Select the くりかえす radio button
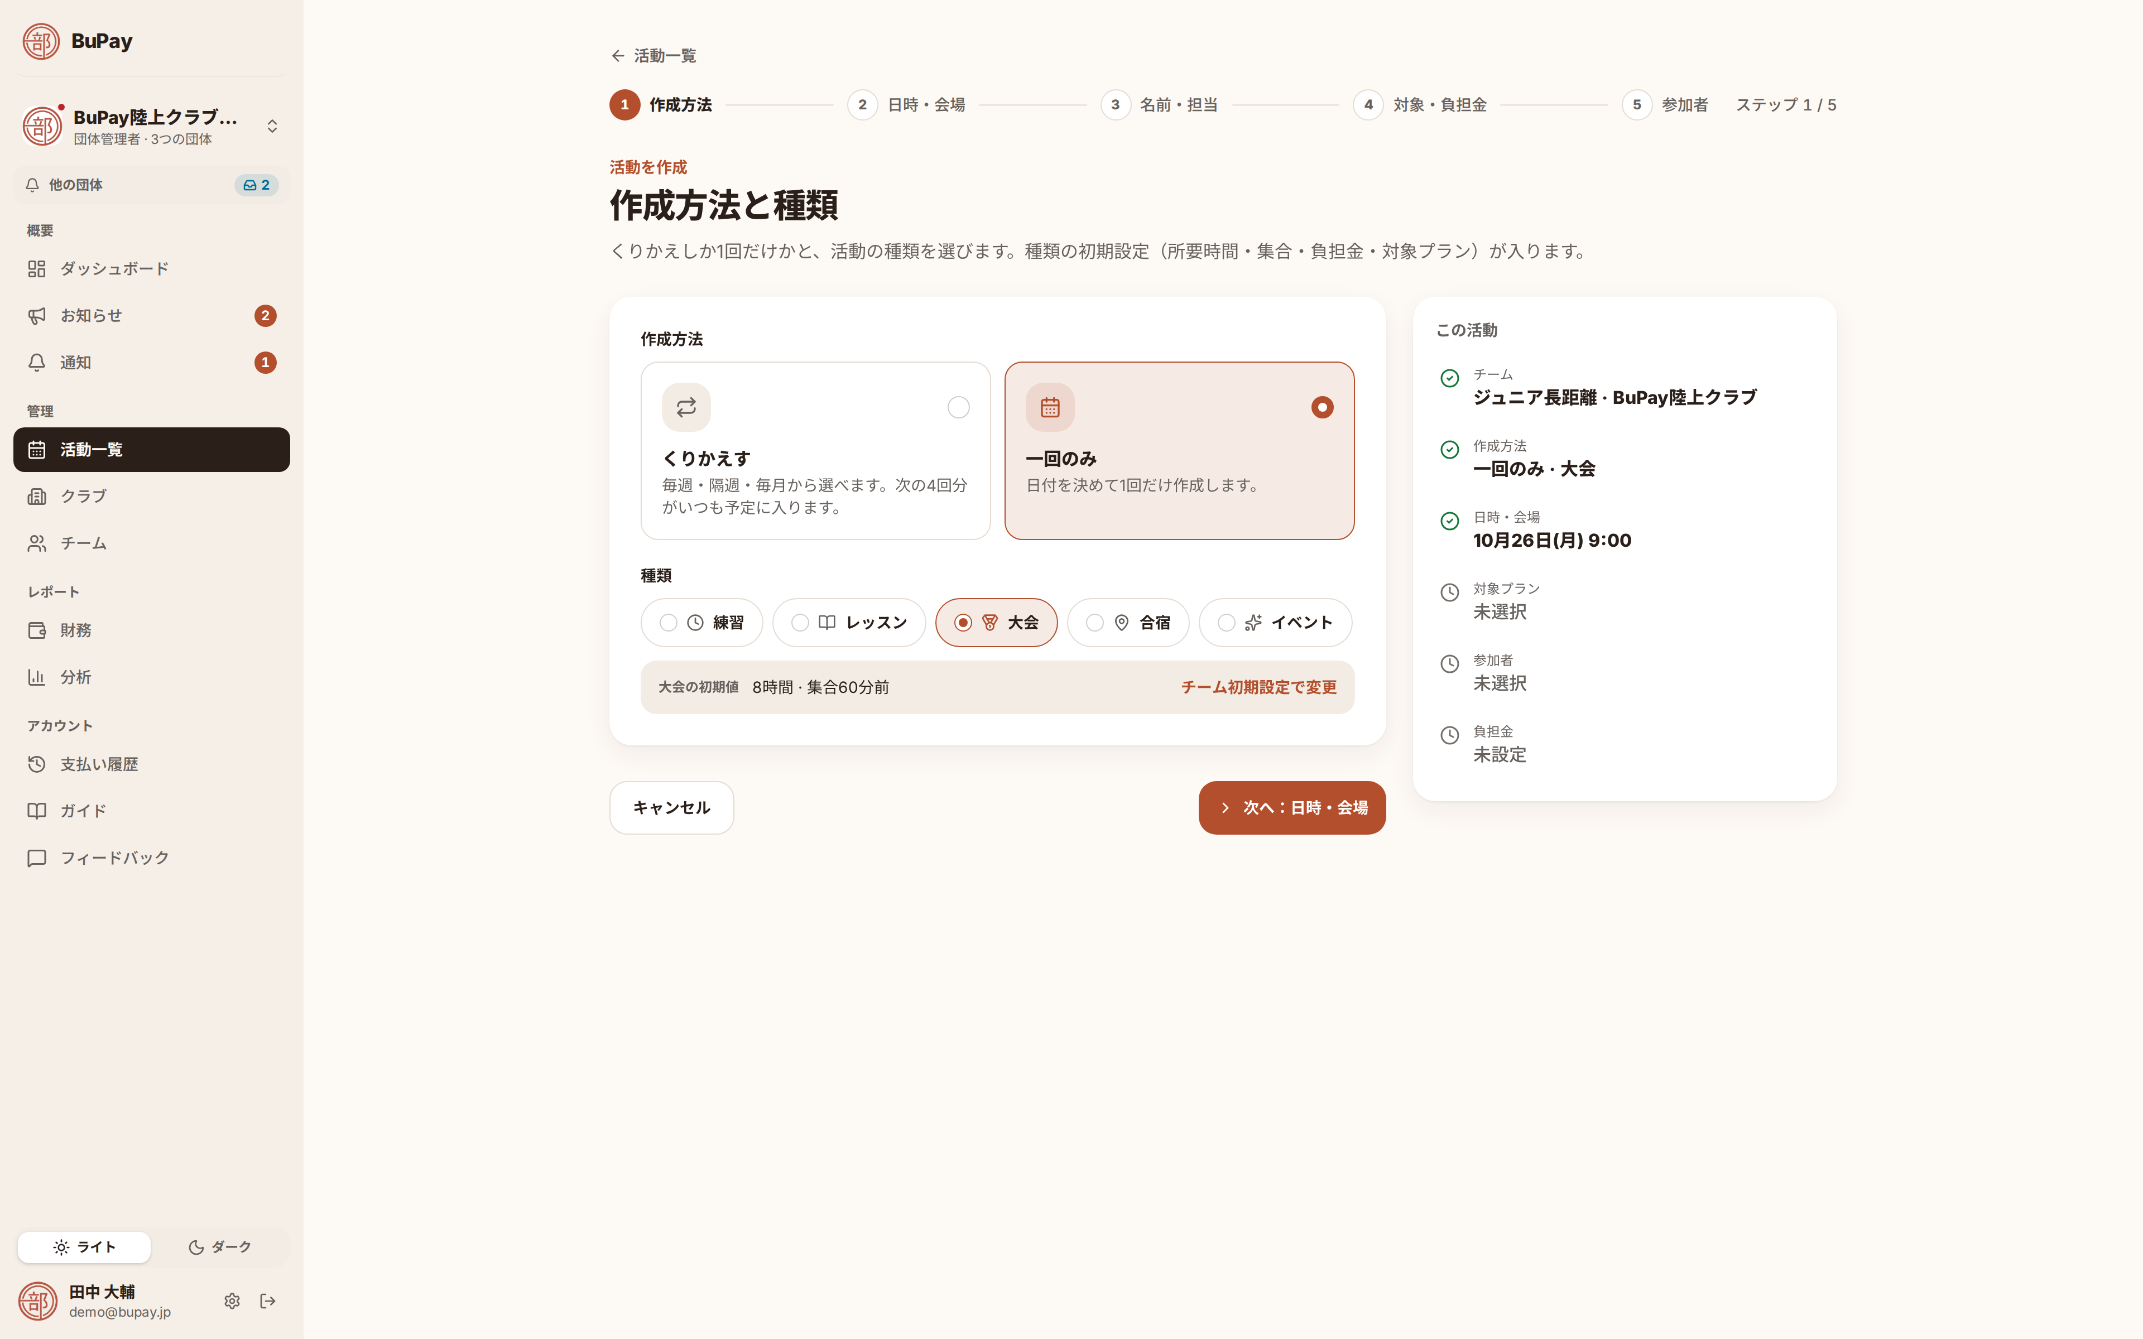Viewport: 2143px width, 1339px height. pyautogui.click(x=958, y=407)
